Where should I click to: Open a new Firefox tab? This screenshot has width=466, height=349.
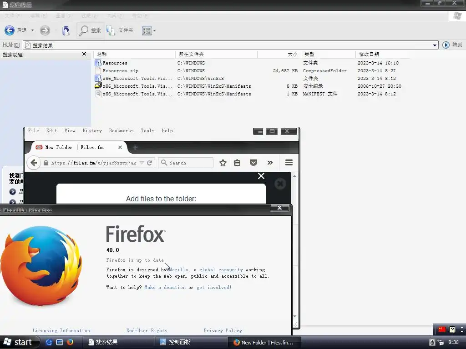[x=135, y=148]
